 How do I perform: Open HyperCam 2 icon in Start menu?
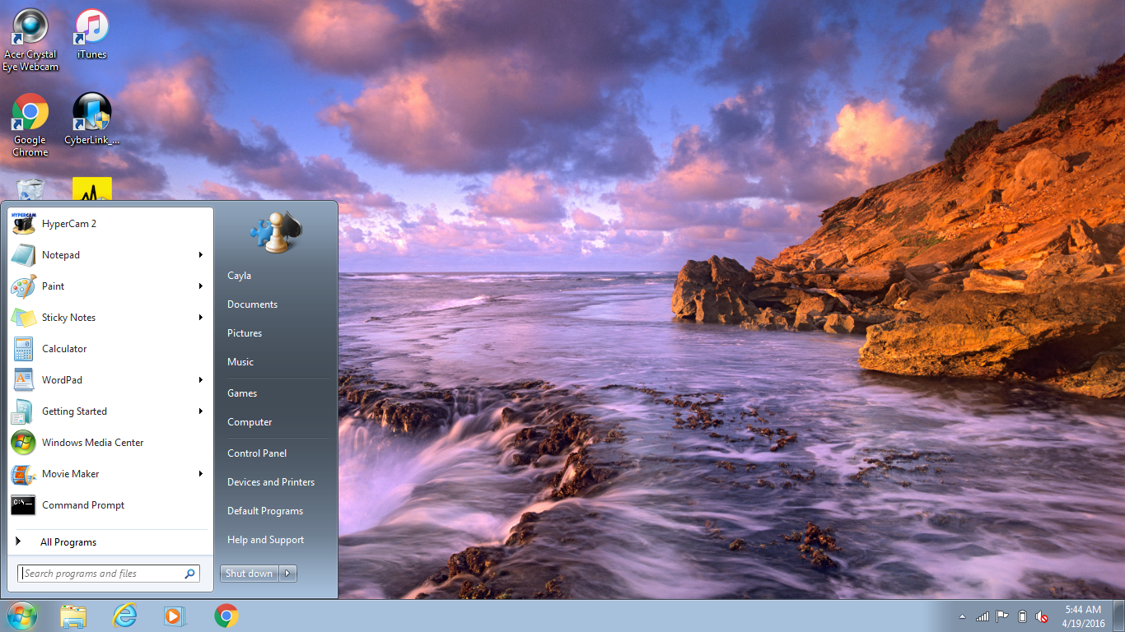click(x=23, y=224)
